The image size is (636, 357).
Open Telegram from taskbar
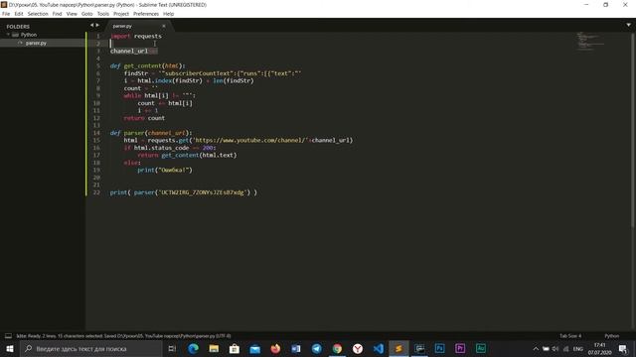click(316, 348)
